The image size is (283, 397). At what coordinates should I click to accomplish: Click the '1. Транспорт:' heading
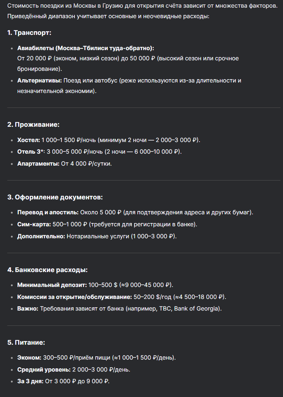pyautogui.click(x=29, y=33)
